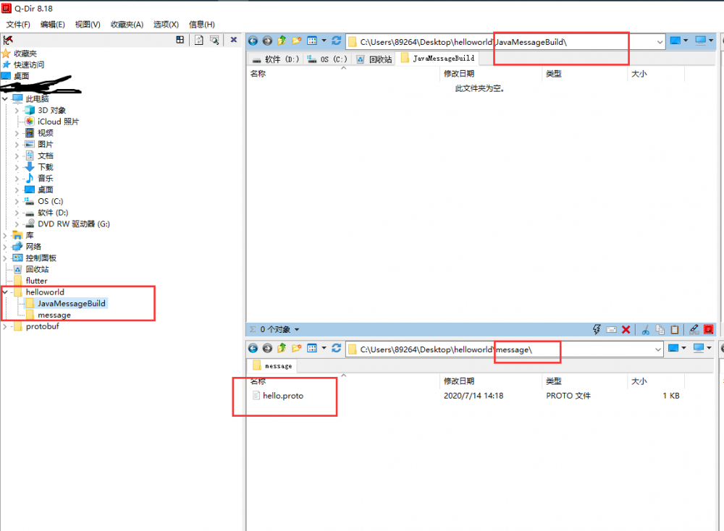Click Back arrow in bottom message pane
The height and width of the screenshot is (531, 724).
coord(253,348)
